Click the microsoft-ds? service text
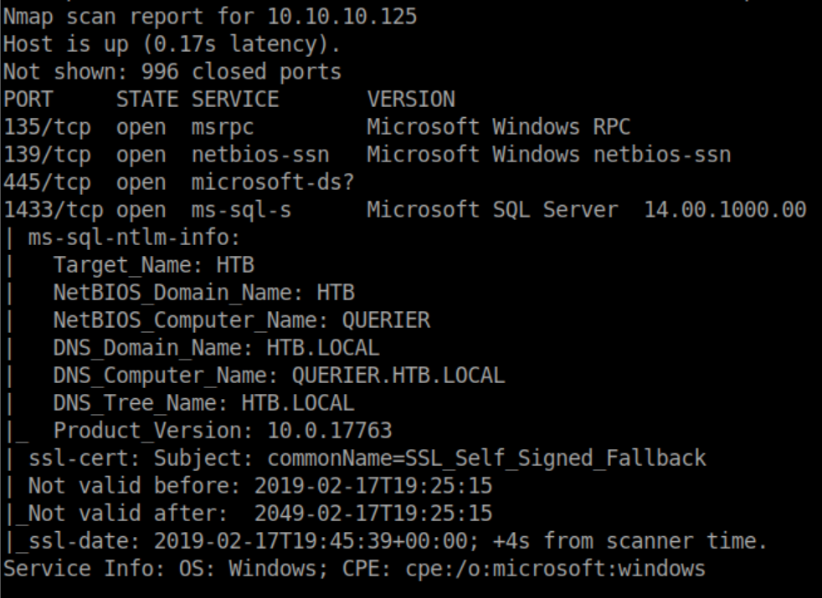This screenshot has width=822, height=598. coord(260,182)
